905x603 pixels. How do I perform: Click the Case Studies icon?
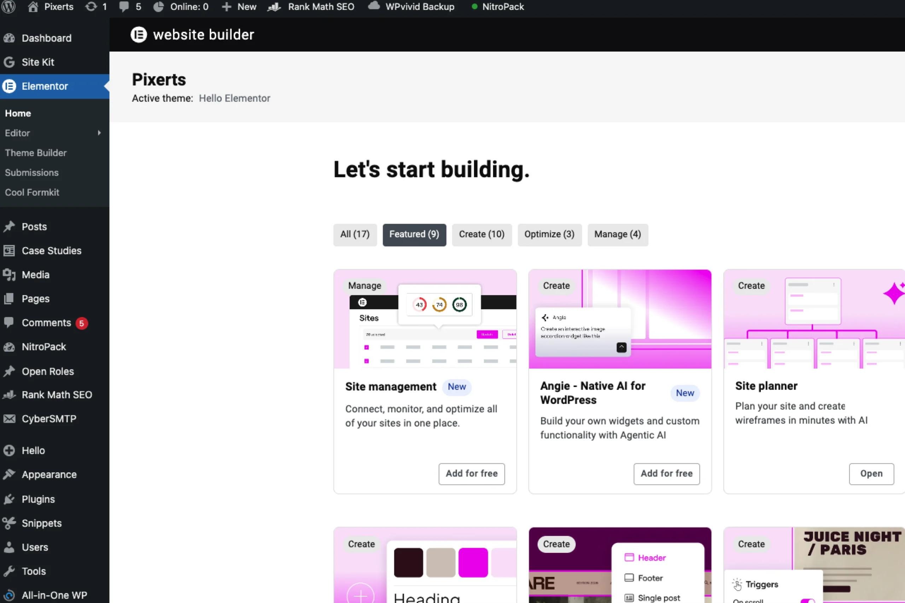(9, 251)
